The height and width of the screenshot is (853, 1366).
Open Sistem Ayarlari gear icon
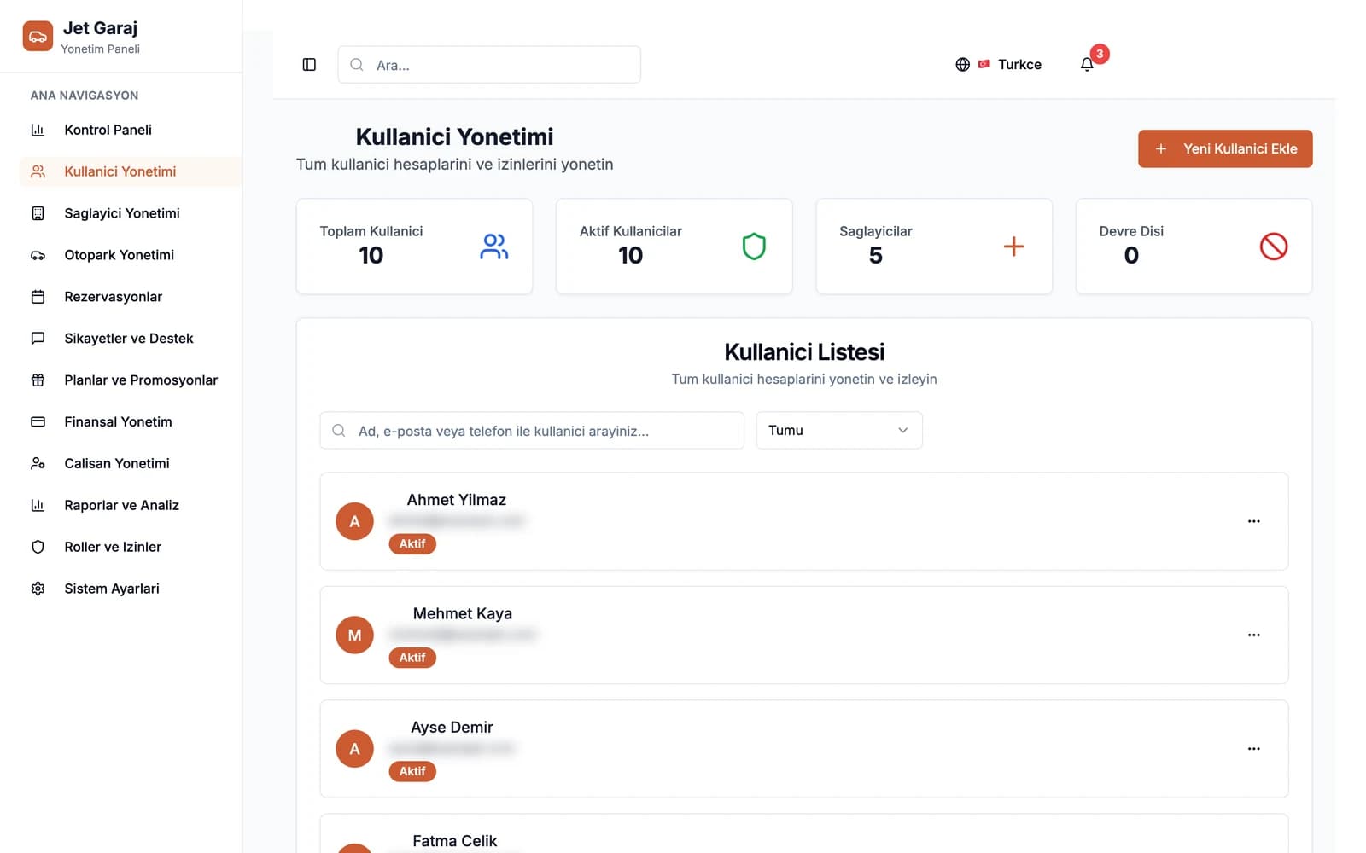click(x=38, y=589)
